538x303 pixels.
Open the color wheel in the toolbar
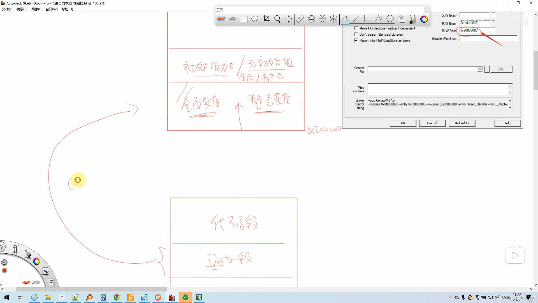424,19
